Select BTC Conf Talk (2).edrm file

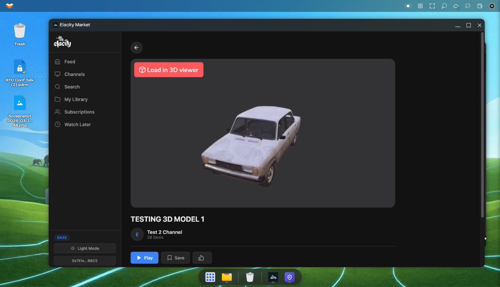20,73
